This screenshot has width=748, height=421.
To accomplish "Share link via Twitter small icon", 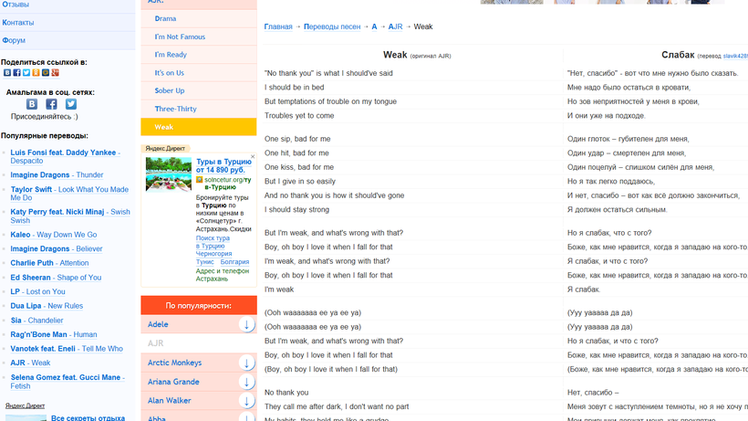I will tap(26, 72).
